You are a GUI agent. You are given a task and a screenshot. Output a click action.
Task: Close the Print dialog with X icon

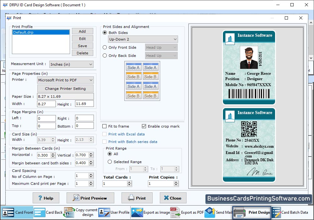point(300,18)
